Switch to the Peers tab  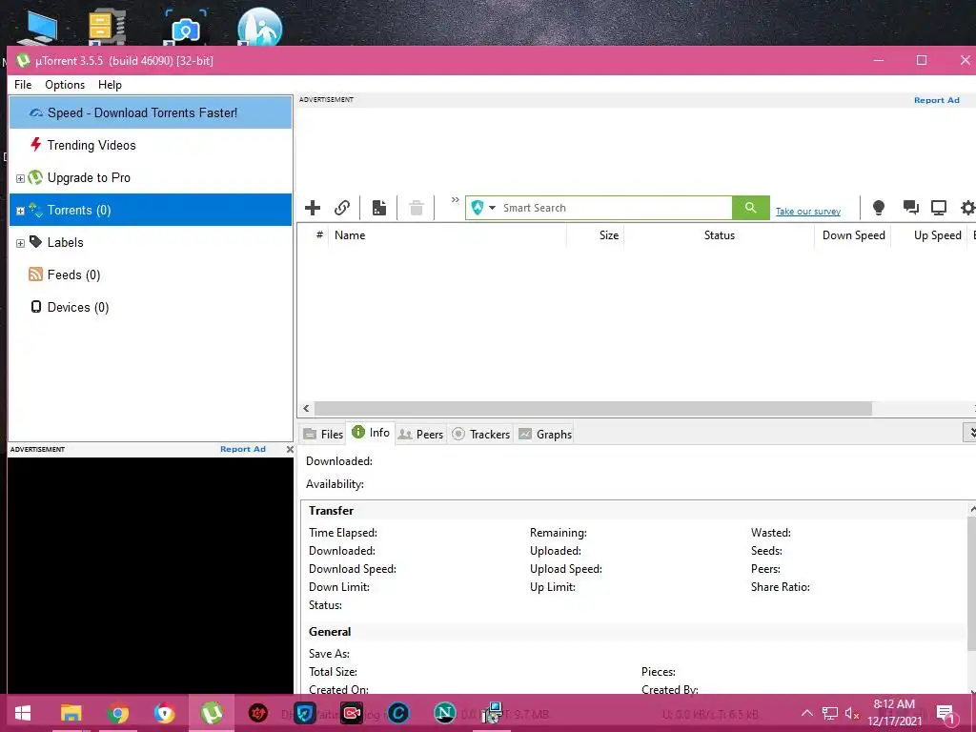420,434
